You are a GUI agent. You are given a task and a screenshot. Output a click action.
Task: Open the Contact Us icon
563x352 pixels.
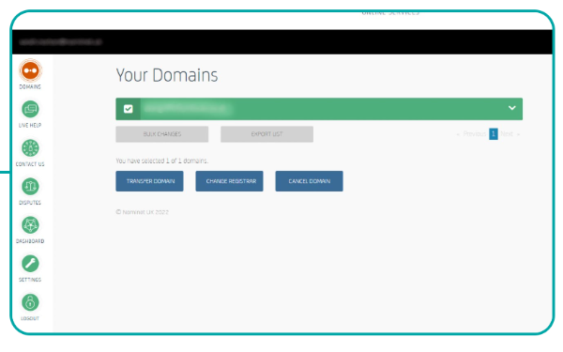point(30,148)
